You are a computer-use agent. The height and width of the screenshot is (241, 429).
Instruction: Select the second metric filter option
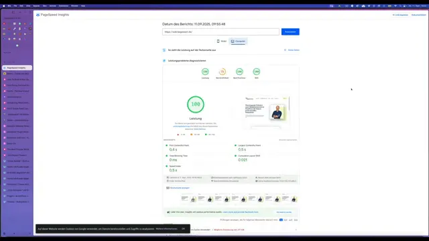(286, 220)
